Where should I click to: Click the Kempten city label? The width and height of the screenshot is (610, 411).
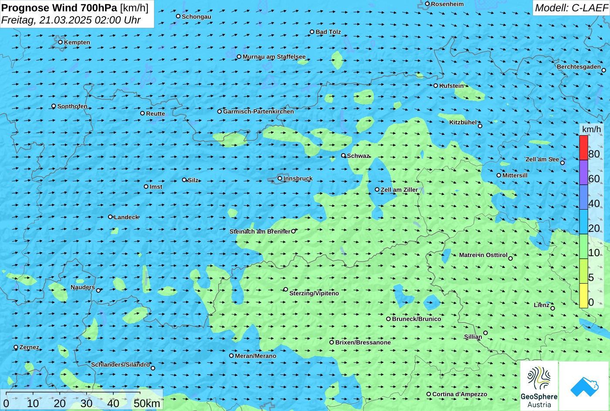coord(77,42)
